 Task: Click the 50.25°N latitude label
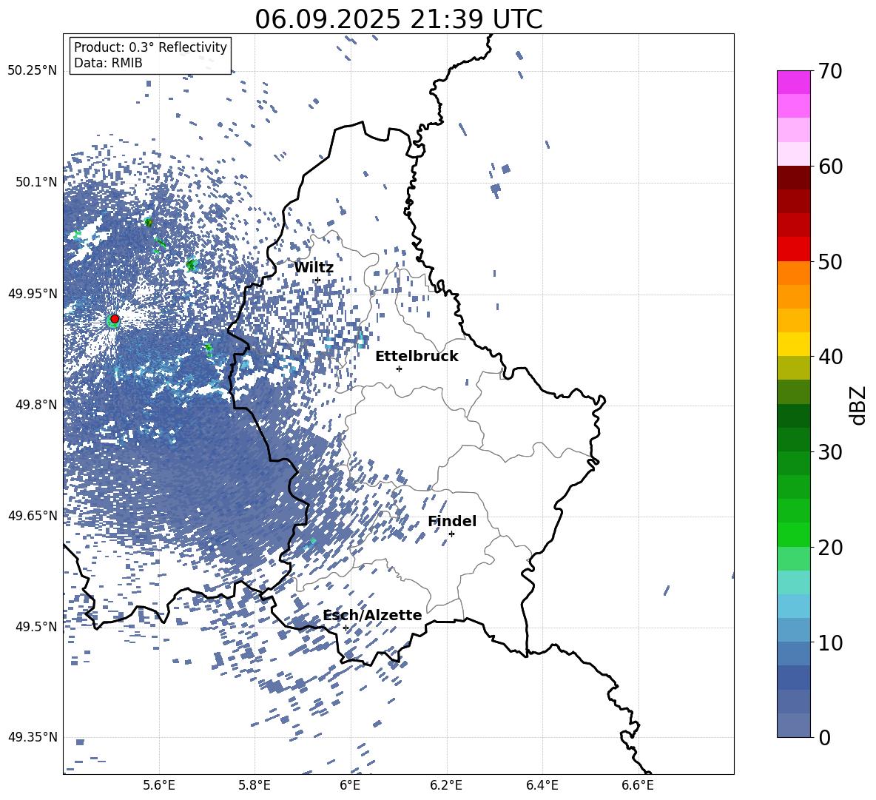pyautogui.click(x=33, y=71)
